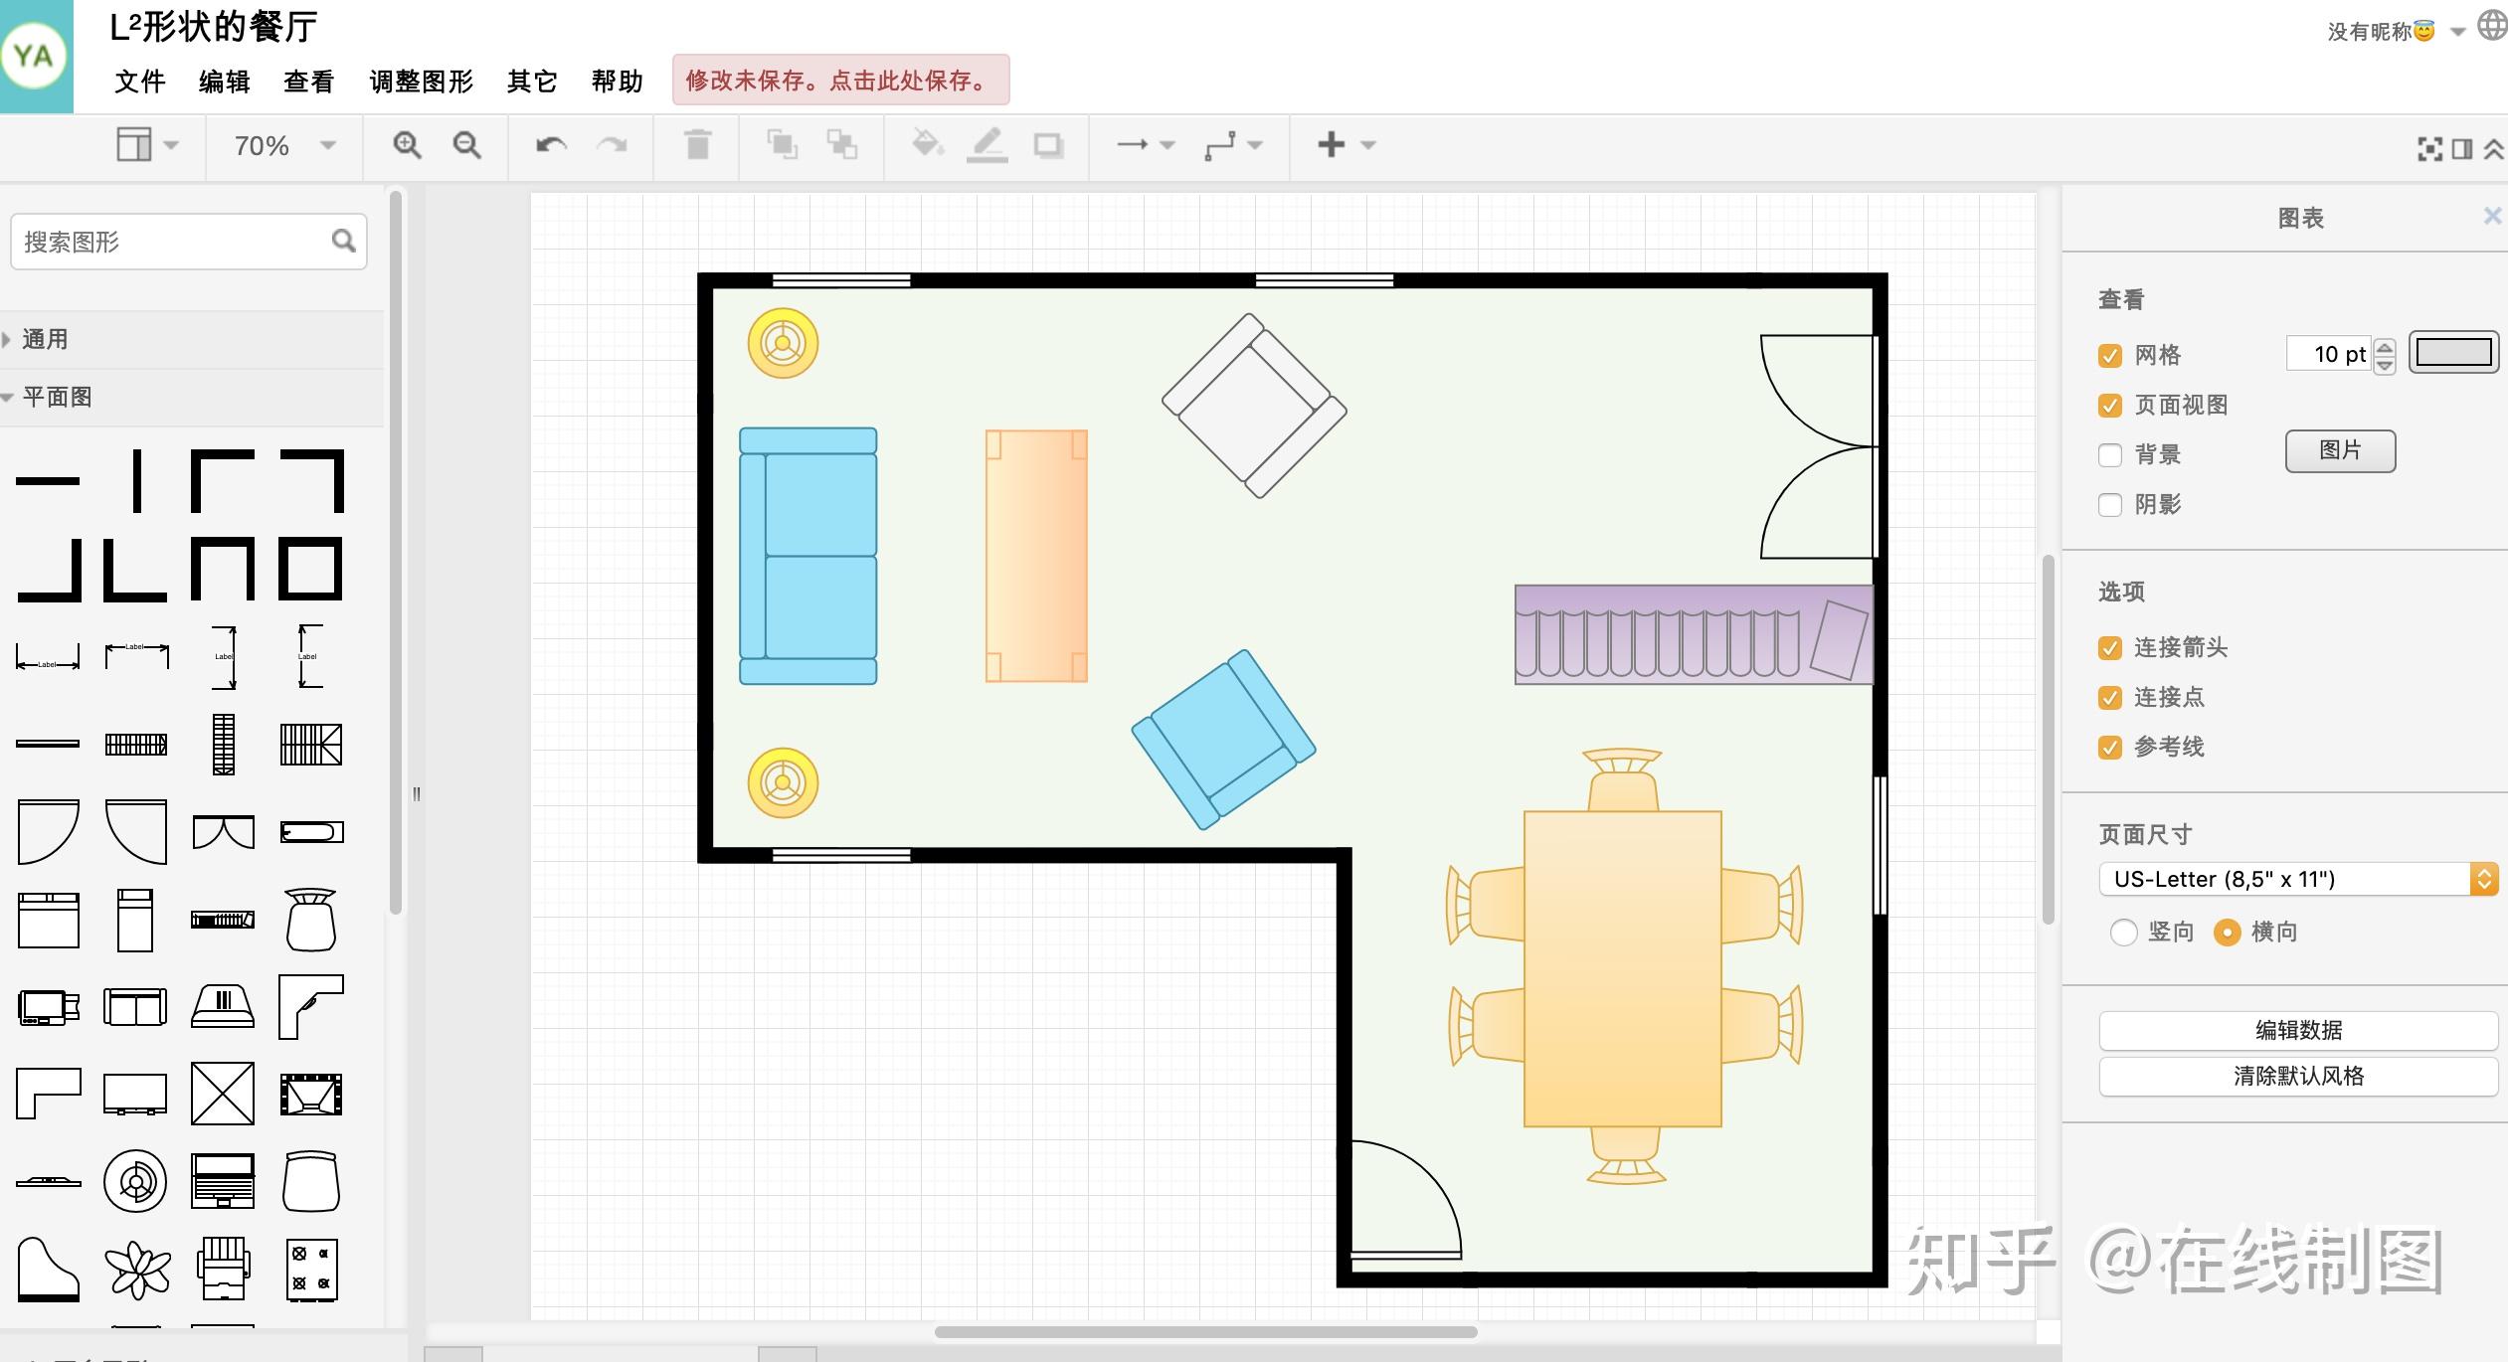Uncheck 连接箭头 option
Viewport: 2508px width, 1362px height.
point(2110,648)
